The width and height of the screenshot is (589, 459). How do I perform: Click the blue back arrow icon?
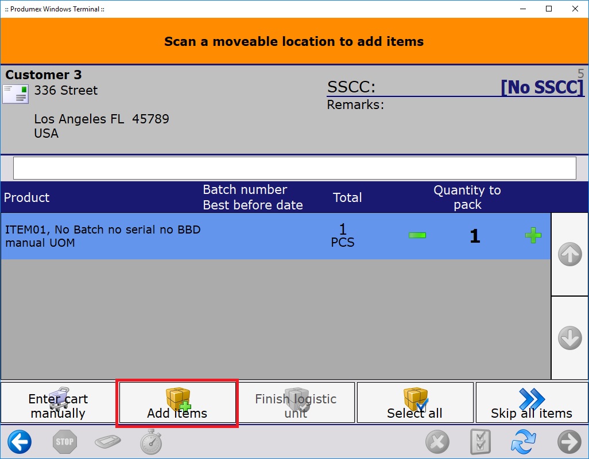point(20,442)
